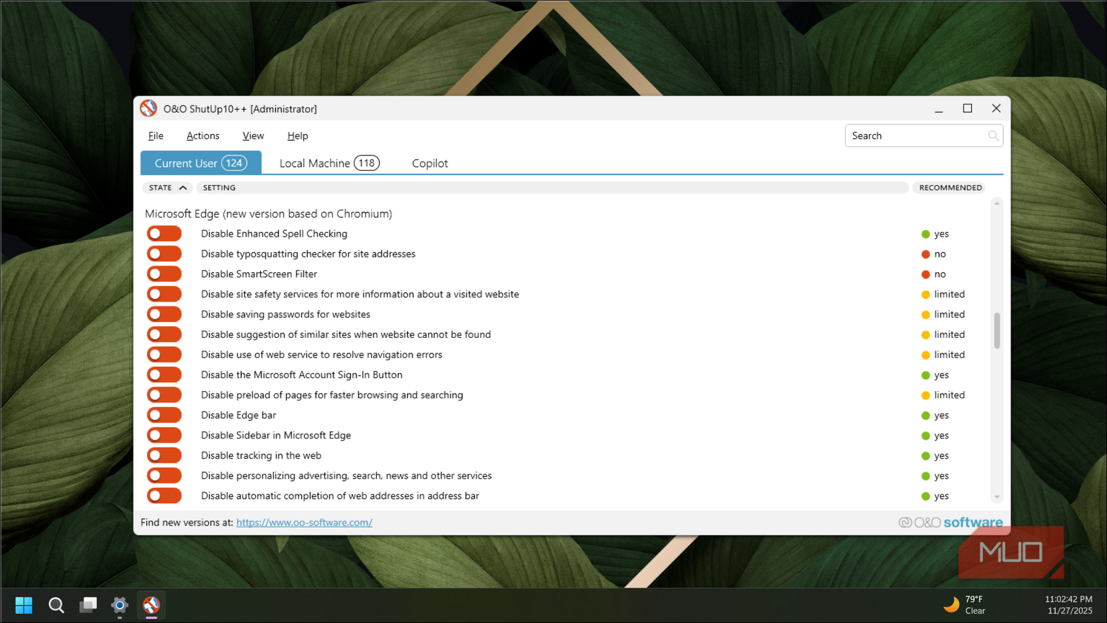This screenshot has height=623, width=1107.
Task: Sort by the RECOMMENDED column header
Action: pos(951,188)
